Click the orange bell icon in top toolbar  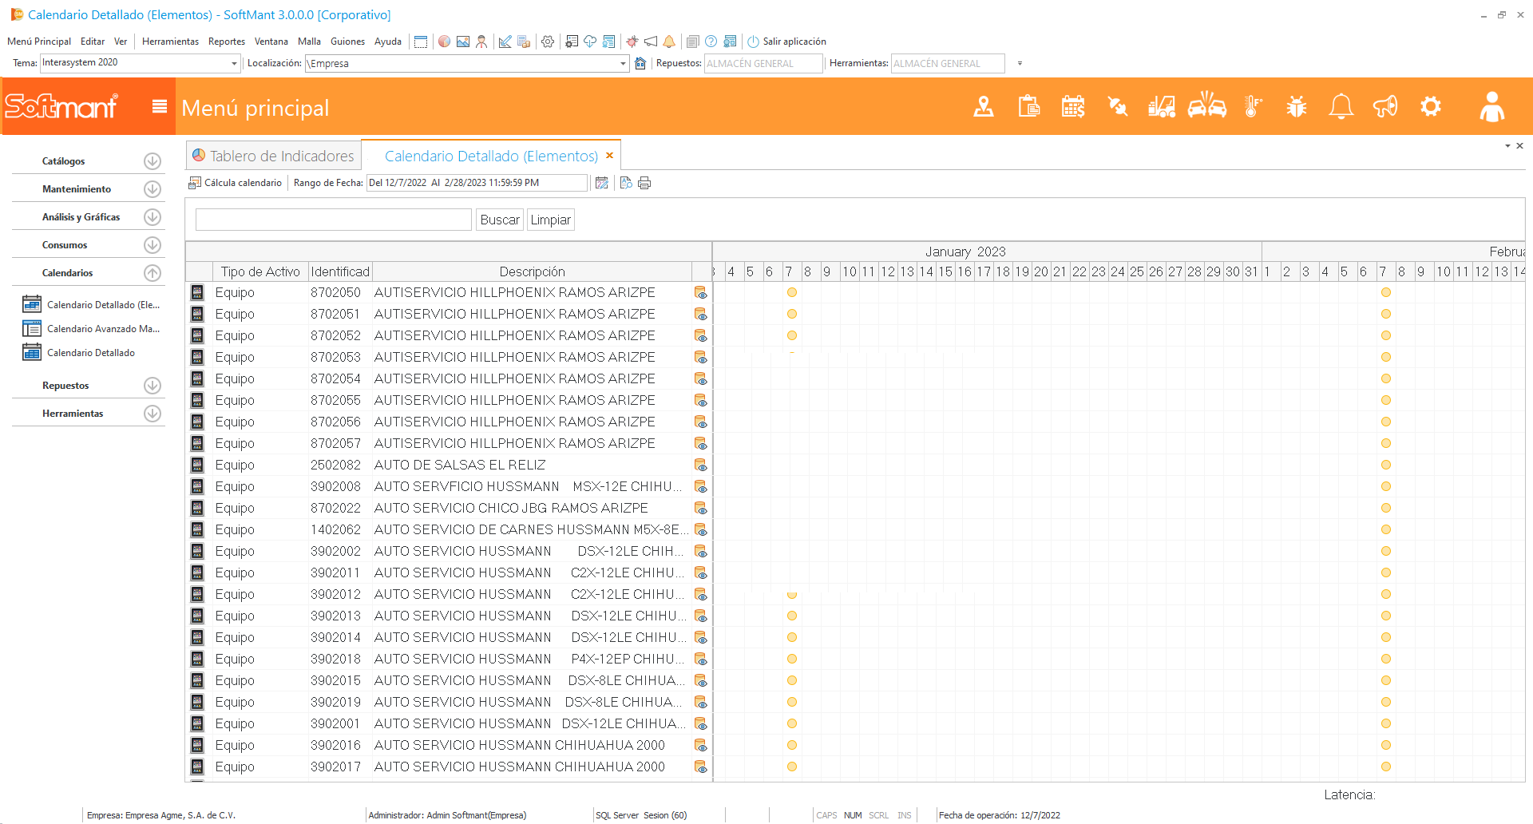point(669,42)
